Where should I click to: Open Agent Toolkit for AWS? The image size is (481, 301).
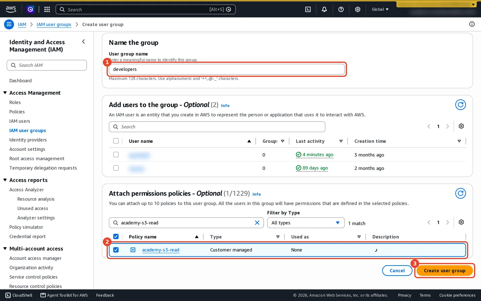coord(64,295)
